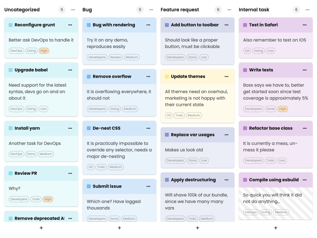This screenshot has width=317, height=238.
Task: Open the Feature request column menu
Action: point(229,10)
